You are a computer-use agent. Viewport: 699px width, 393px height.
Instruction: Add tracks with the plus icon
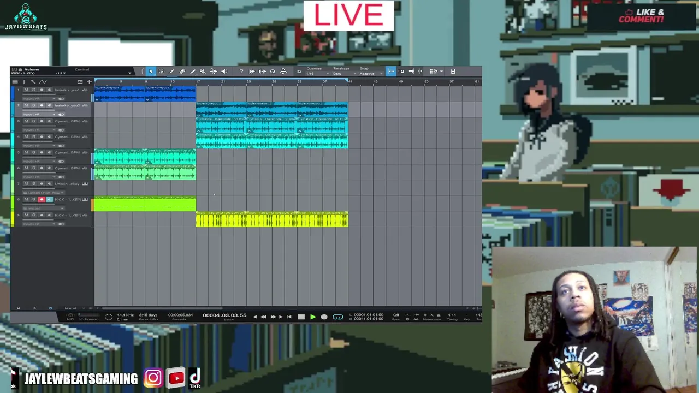[x=89, y=82]
